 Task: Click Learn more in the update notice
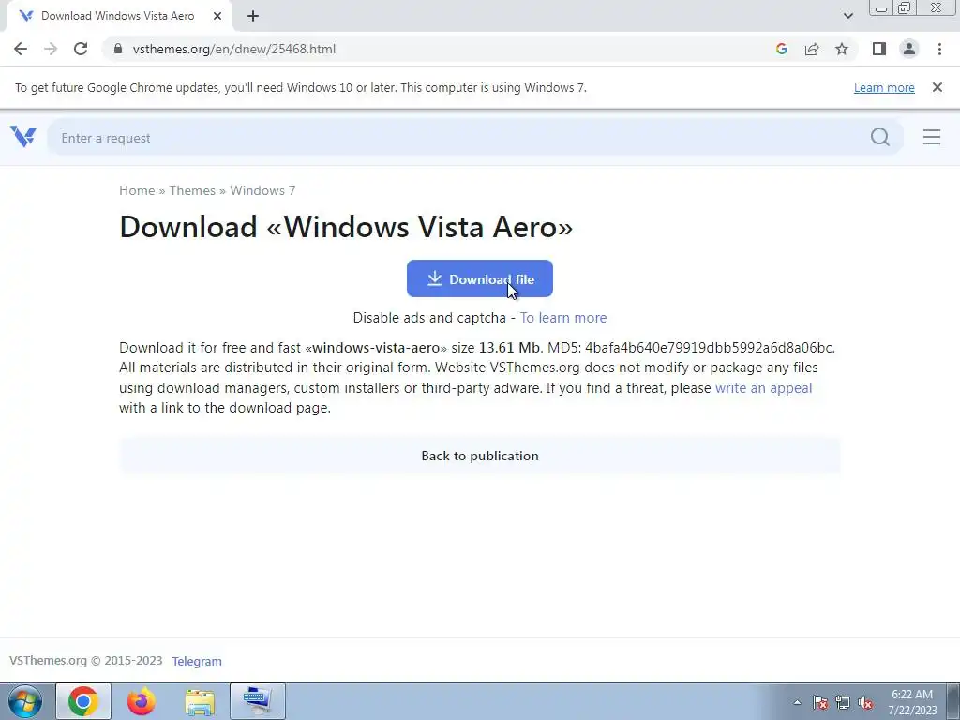pos(884,87)
